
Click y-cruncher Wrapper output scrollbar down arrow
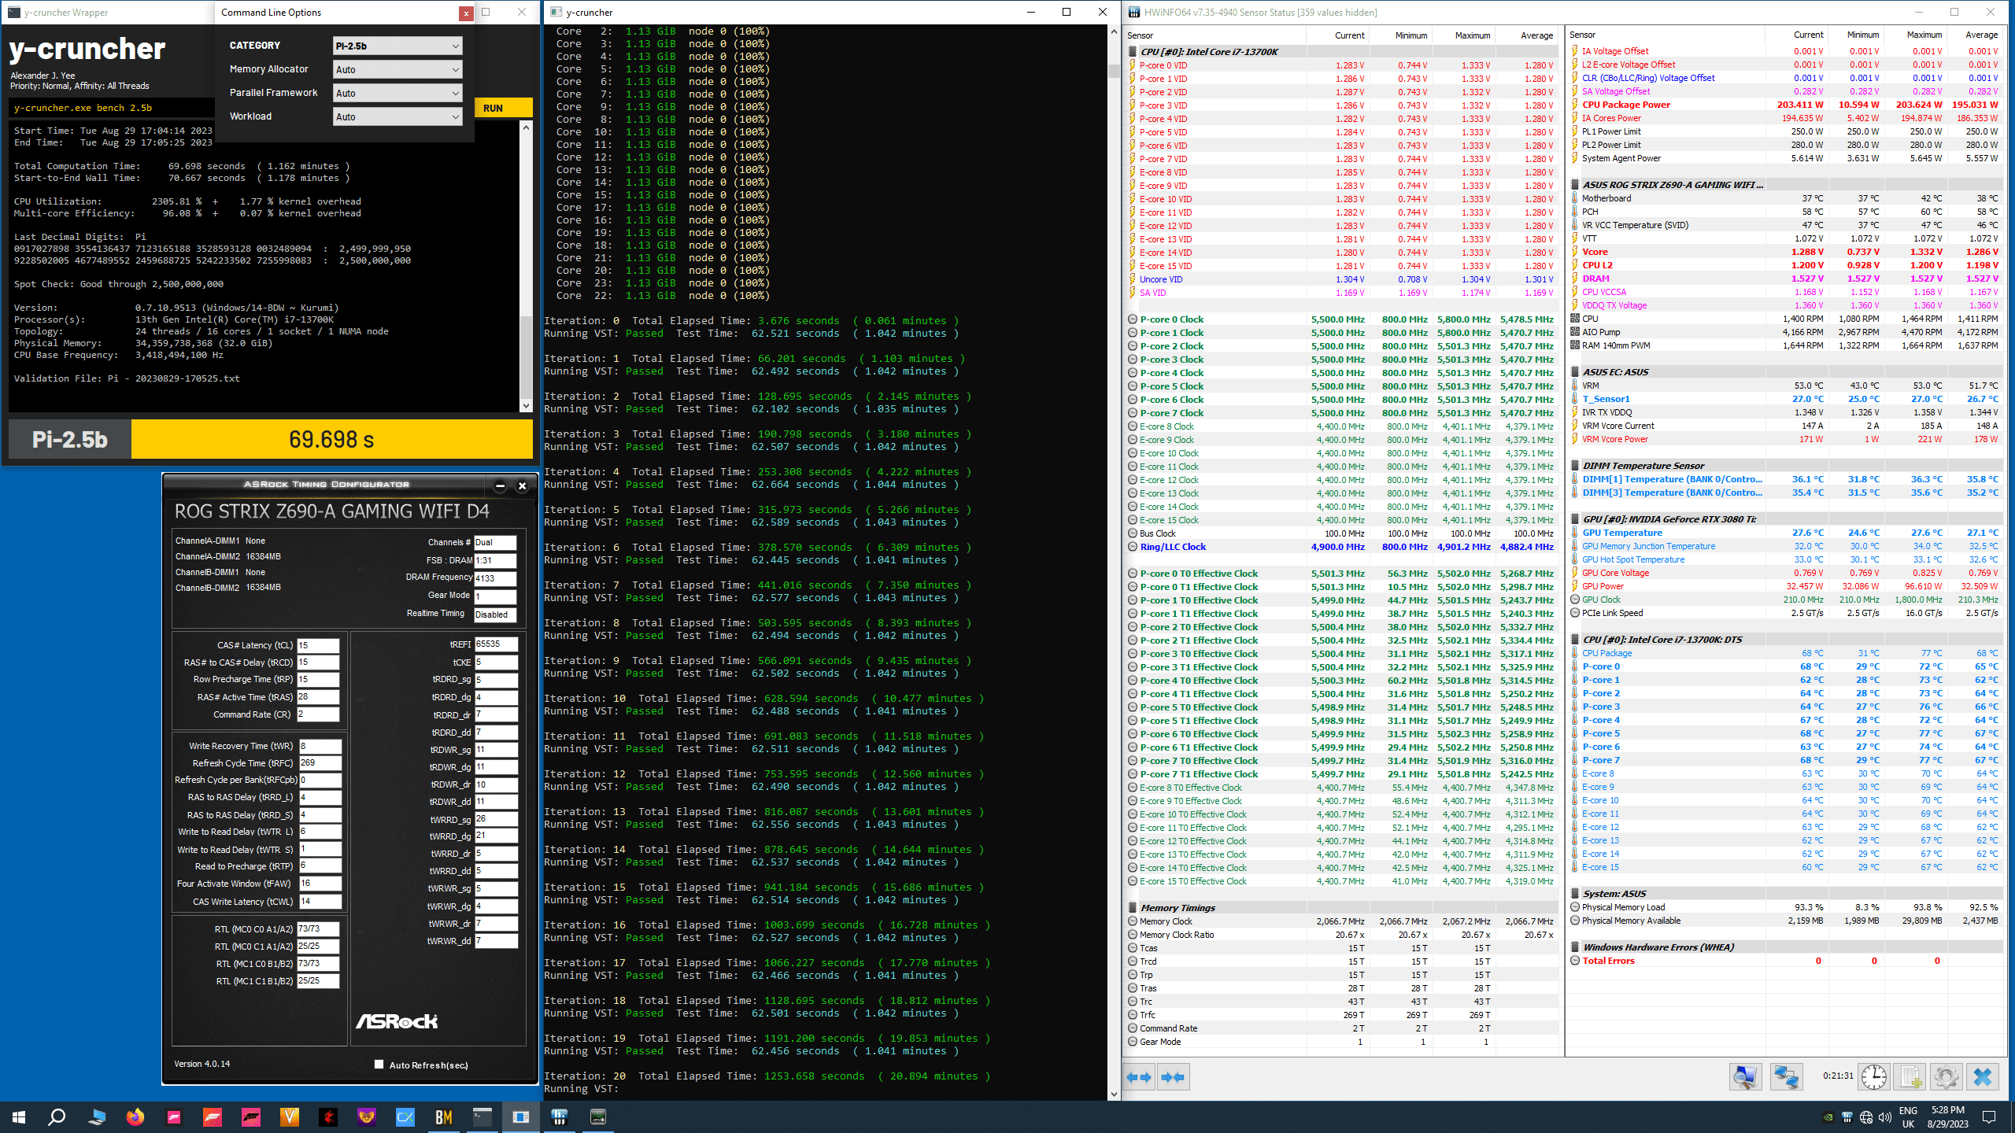point(526,406)
